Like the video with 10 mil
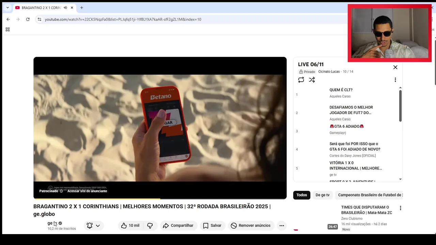Image resolution: width=436 pixels, height=245 pixels. 130,226
